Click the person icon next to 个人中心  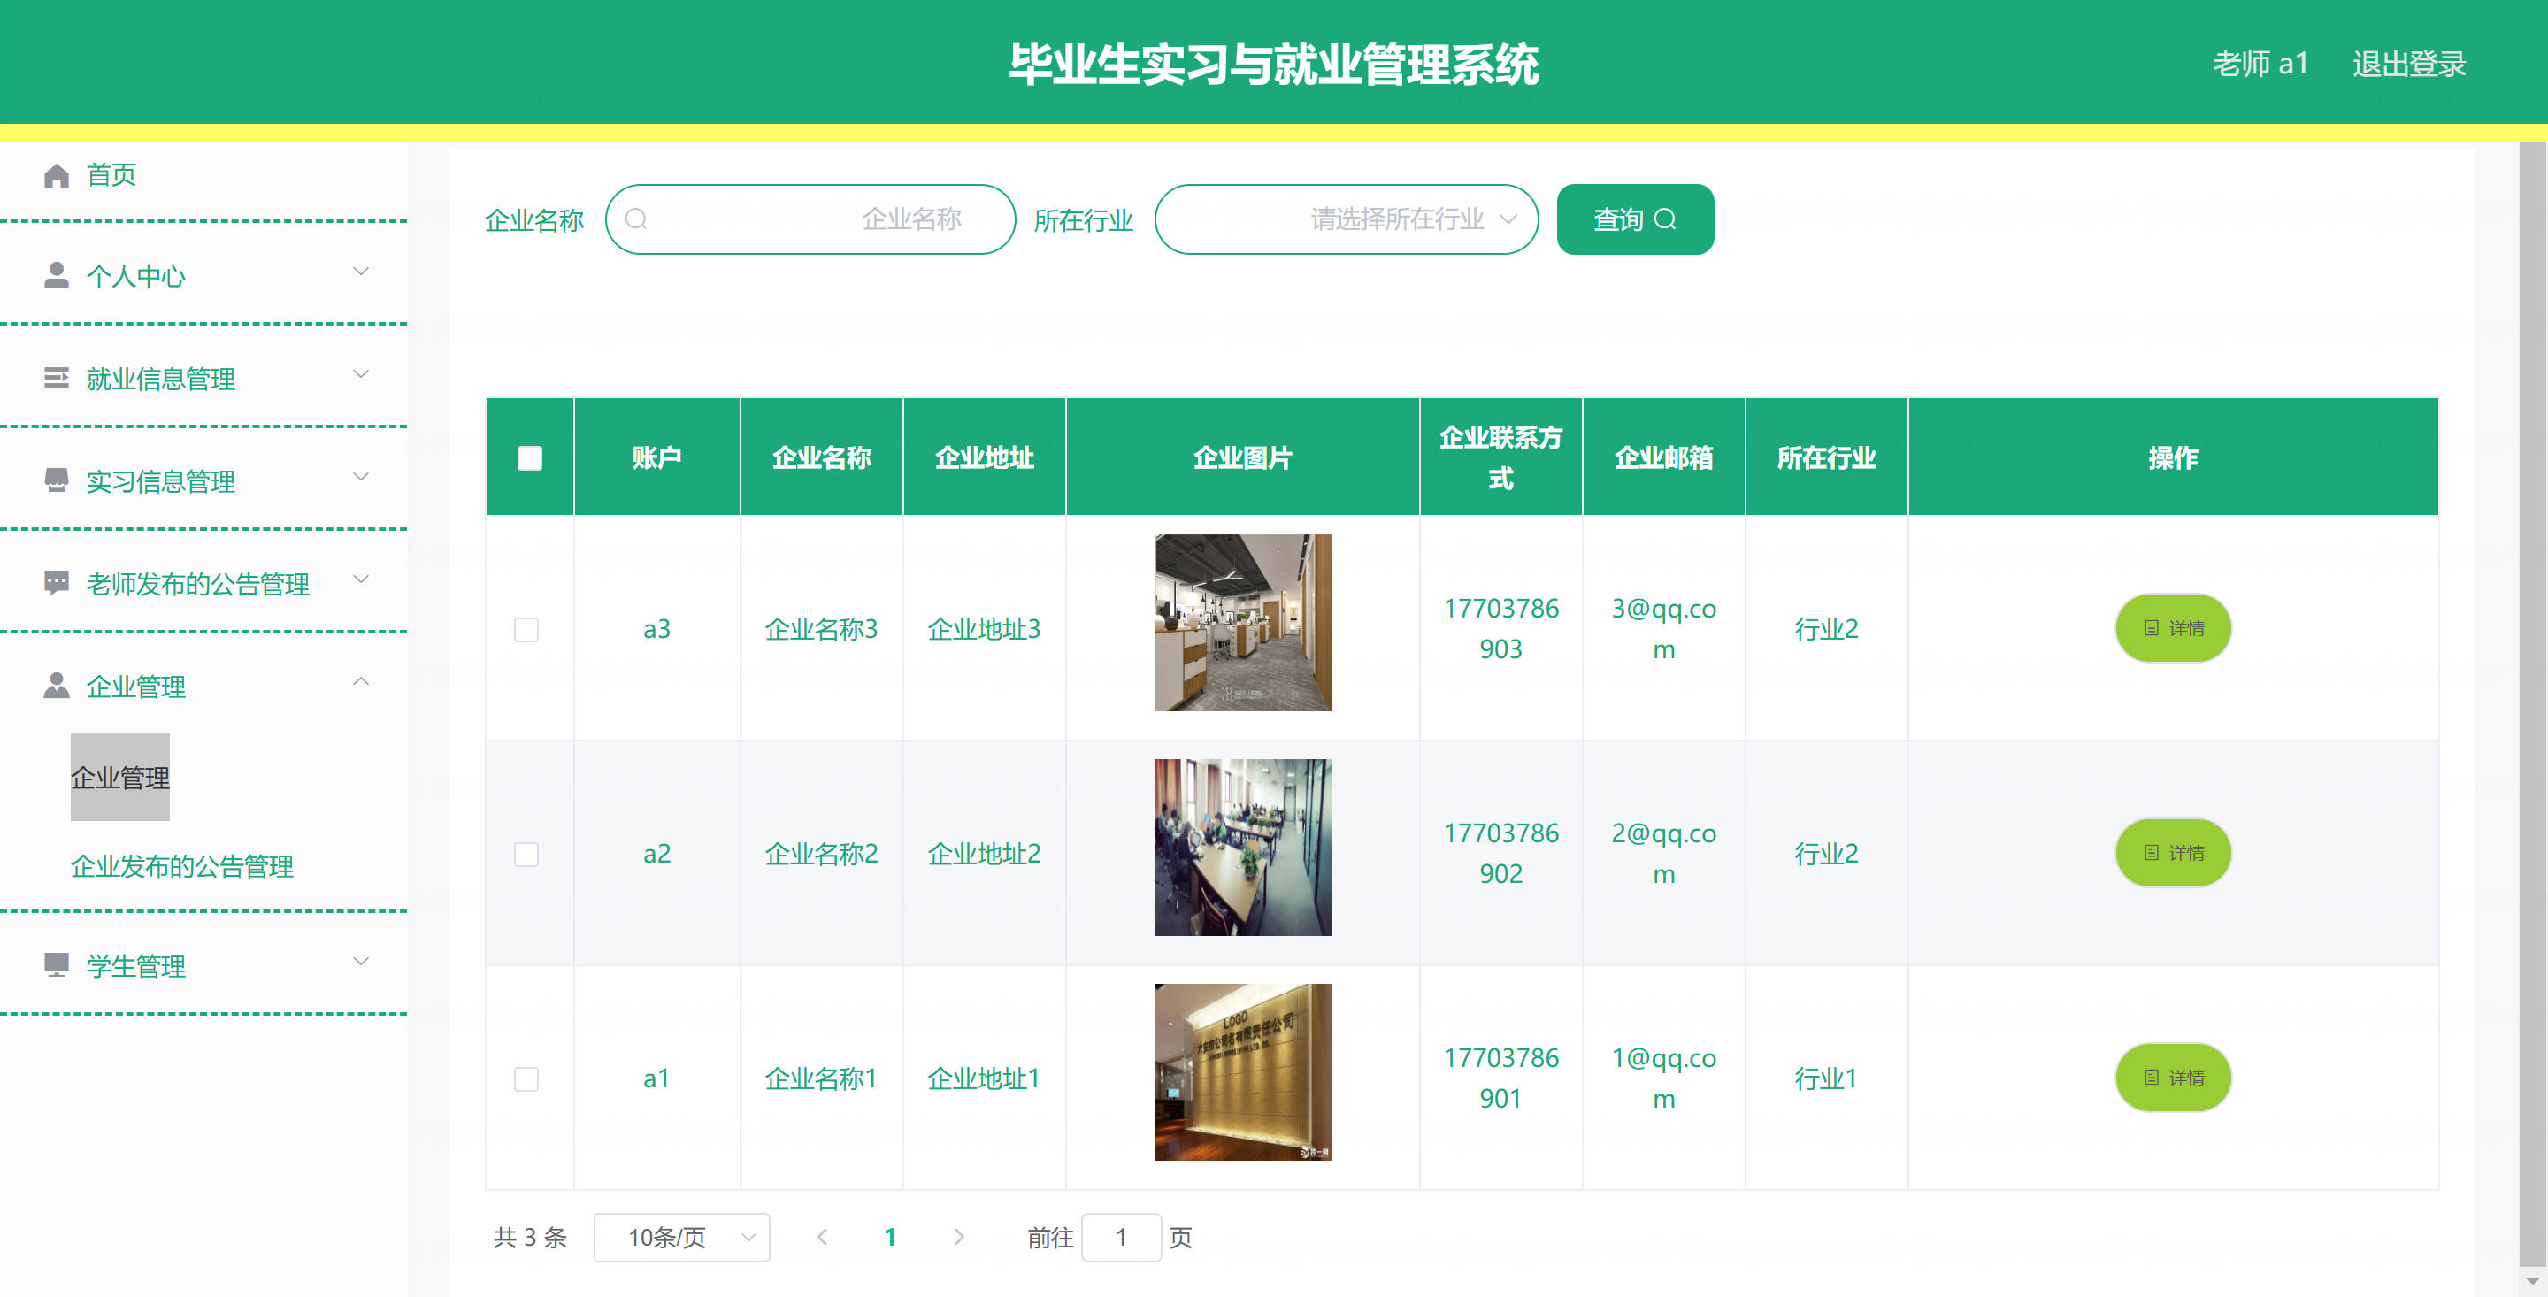pos(57,275)
